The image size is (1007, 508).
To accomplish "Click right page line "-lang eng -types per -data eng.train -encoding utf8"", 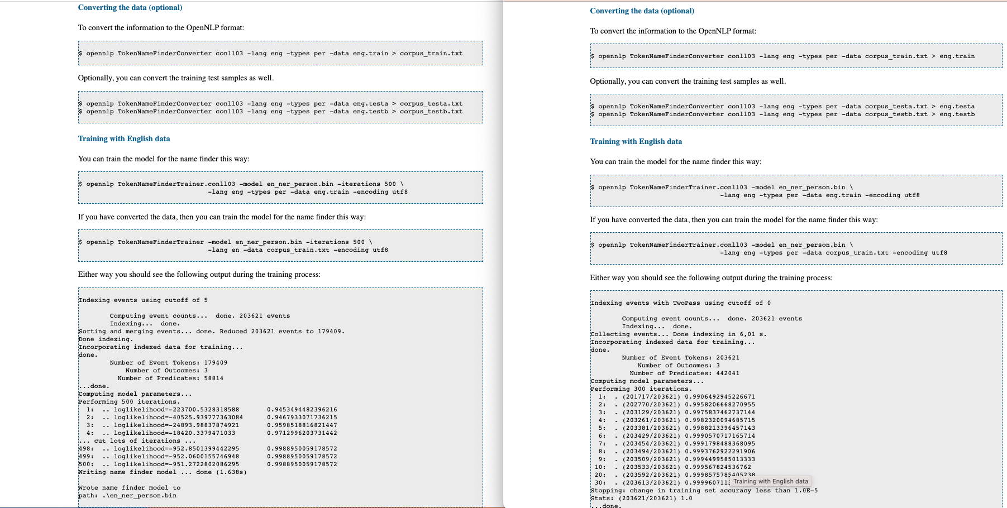I will click(820, 195).
